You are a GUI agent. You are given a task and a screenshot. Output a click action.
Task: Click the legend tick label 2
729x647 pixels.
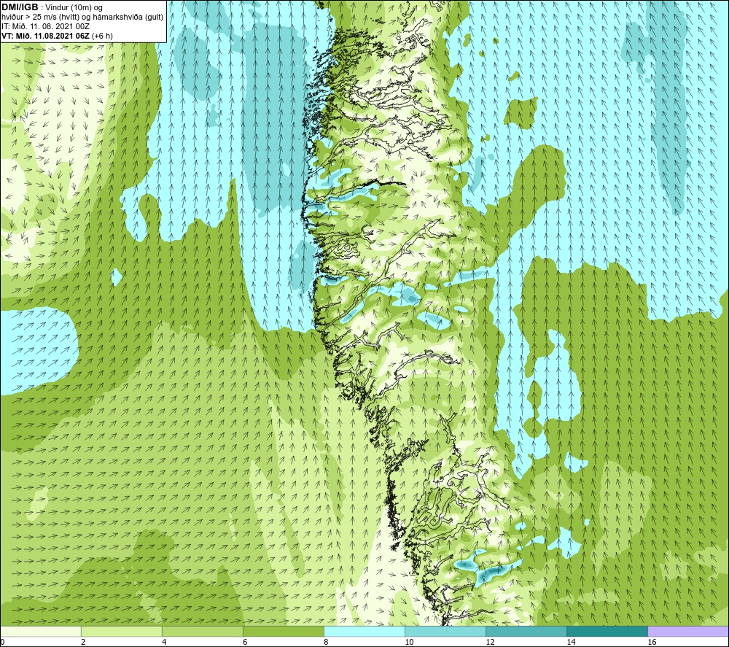coord(83,643)
